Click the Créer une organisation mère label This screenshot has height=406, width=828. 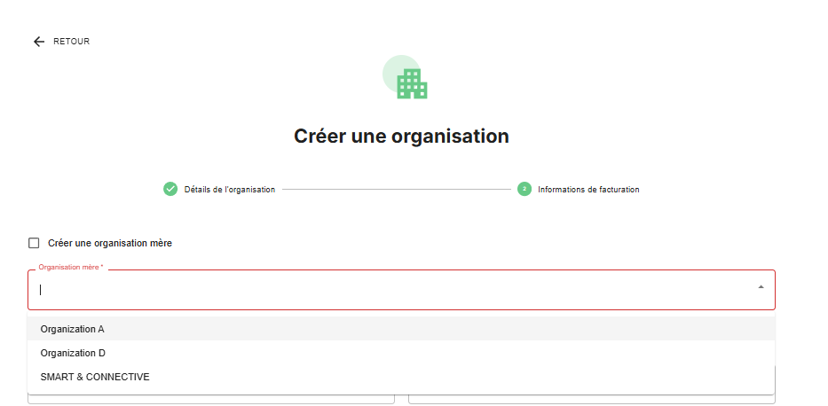tap(110, 243)
